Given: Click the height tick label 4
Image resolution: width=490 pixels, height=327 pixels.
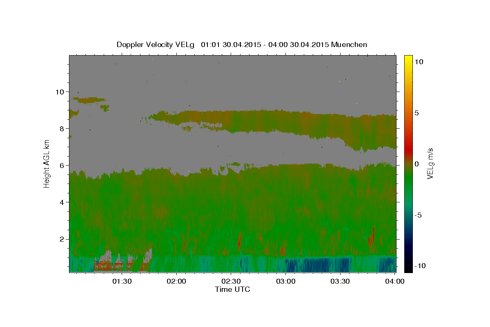Looking at the screenshot, I should click(x=62, y=202).
